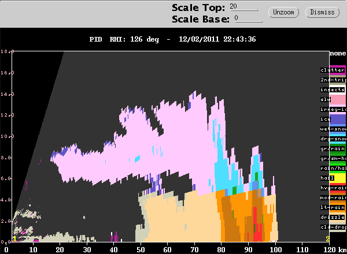Click the 'dry-snow' legend label

click(333, 139)
